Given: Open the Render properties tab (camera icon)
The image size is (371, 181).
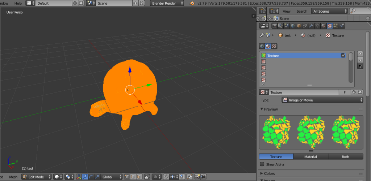Looking at the screenshot, I should pyautogui.click(x=275, y=26).
